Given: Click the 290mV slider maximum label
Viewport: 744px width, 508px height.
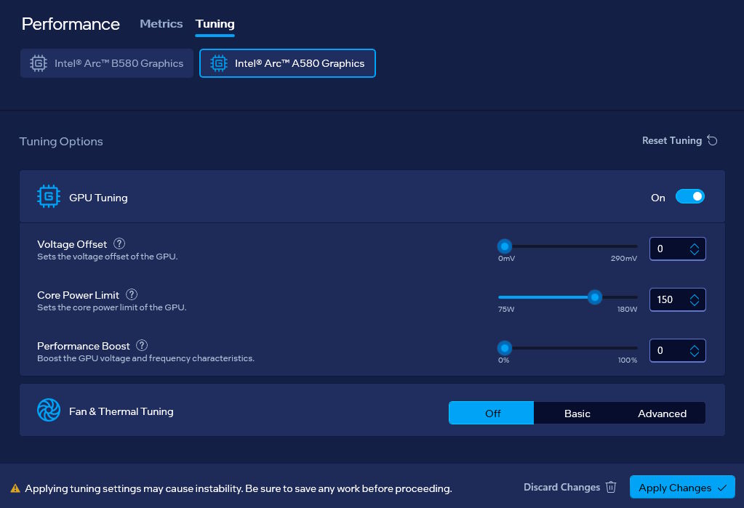Looking at the screenshot, I should (x=623, y=259).
